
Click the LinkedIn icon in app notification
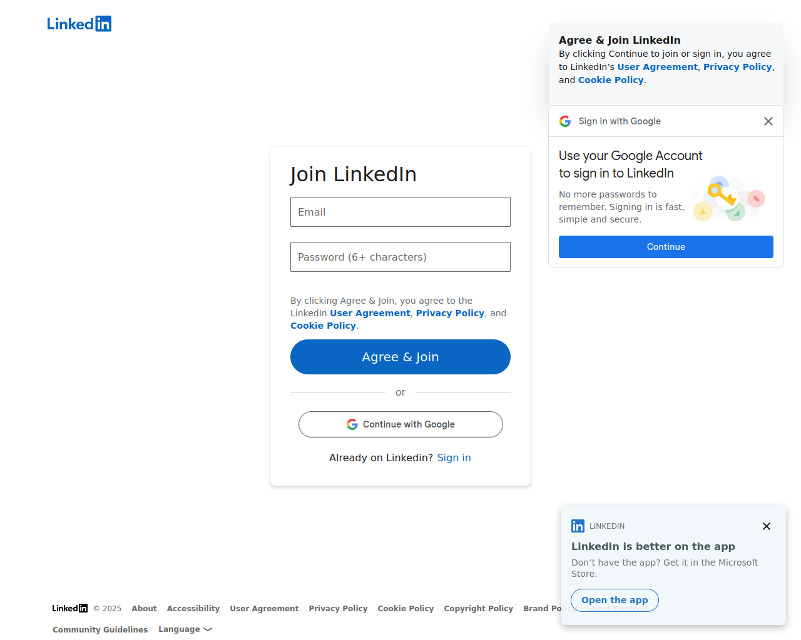[578, 526]
